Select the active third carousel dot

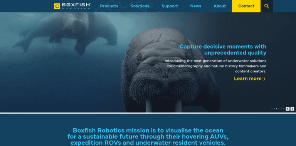277,109
